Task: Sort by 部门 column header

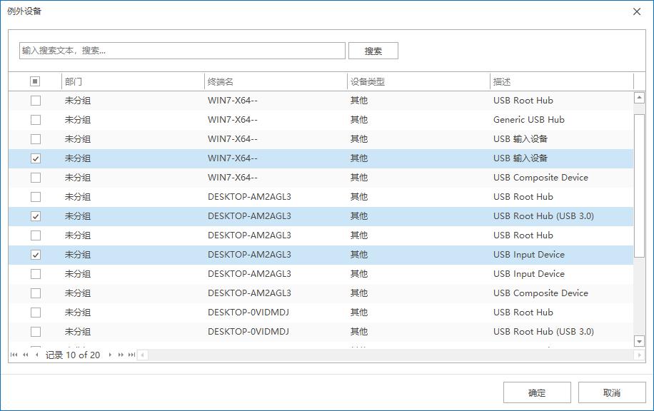Action: (x=132, y=81)
